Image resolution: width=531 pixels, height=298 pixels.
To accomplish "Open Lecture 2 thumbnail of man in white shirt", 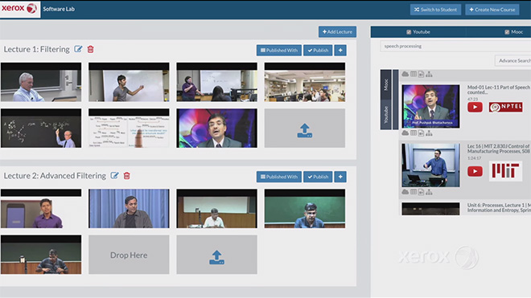I will [216, 208].
